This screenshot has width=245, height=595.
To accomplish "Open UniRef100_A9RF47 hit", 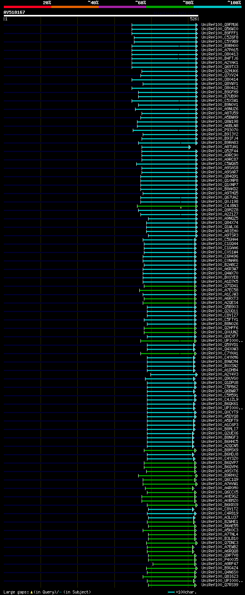I will click(220, 564).
